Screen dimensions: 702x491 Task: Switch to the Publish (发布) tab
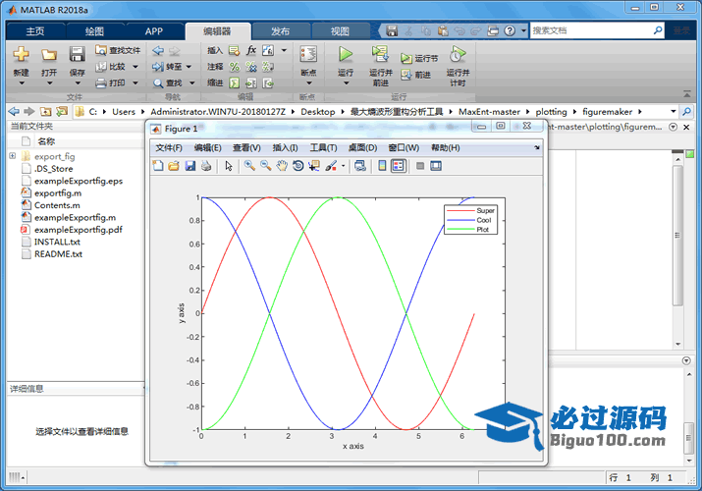point(280,31)
